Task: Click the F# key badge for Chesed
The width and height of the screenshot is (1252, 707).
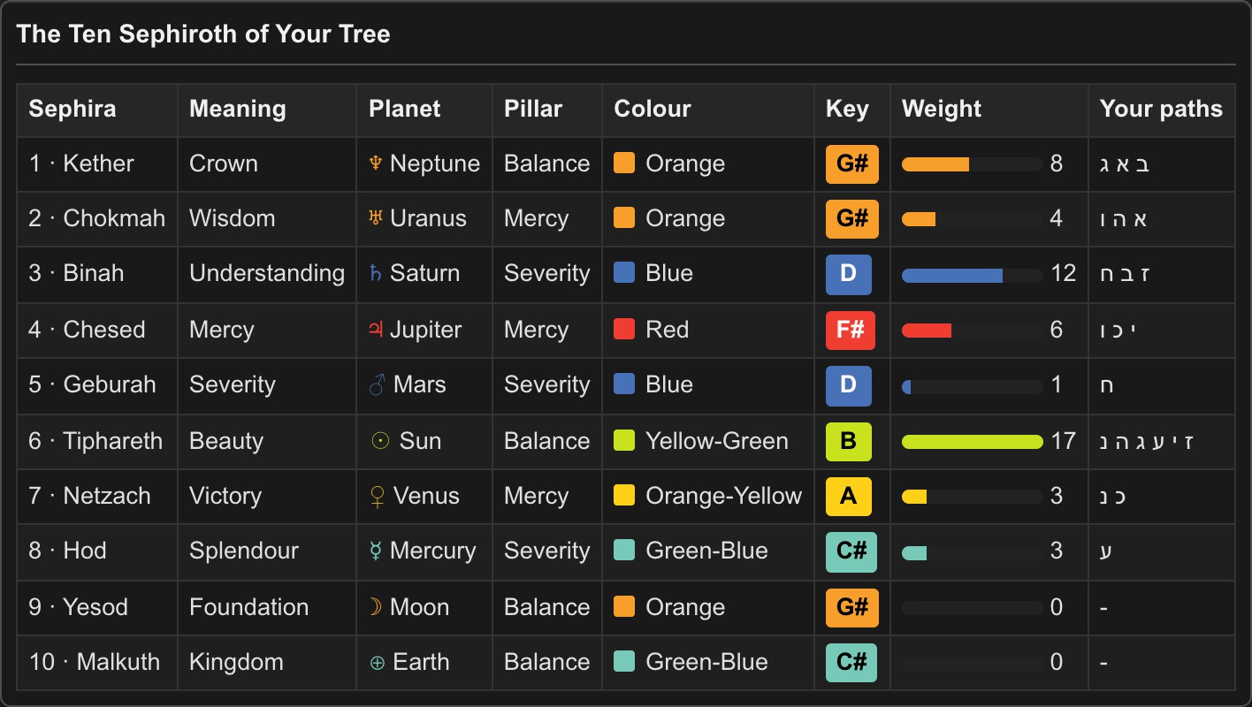Action: pos(850,331)
